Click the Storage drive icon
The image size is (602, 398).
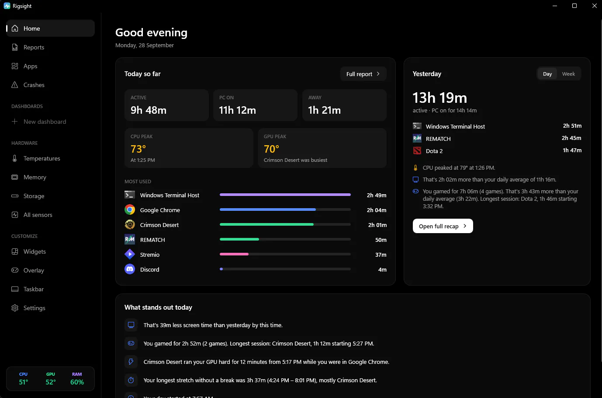pyautogui.click(x=15, y=196)
